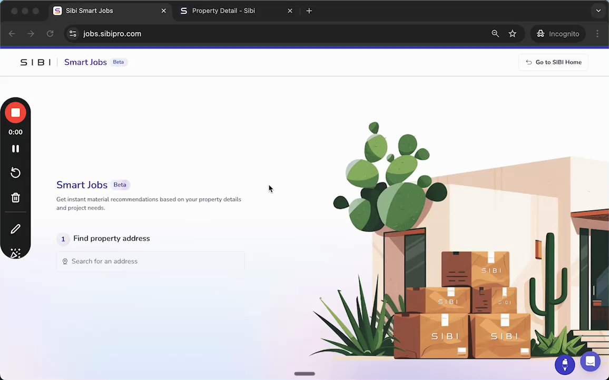Click the Beta badge beside the main heading
The image size is (609, 380).
click(120, 185)
